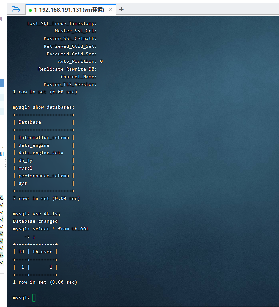279x307 pixels.
Task: Click the green connection status dot
Action: [30, 10]
